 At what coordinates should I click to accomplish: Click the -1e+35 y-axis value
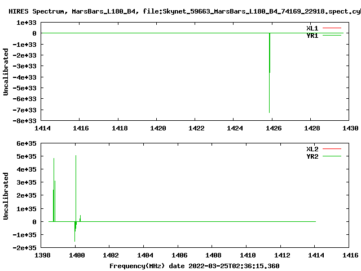[x=24, y=235]
